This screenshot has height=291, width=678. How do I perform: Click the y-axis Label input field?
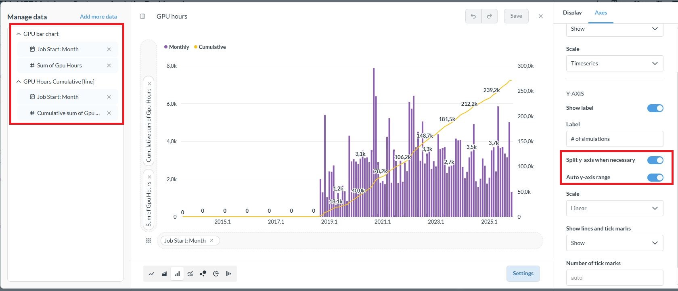click(614, 139)
